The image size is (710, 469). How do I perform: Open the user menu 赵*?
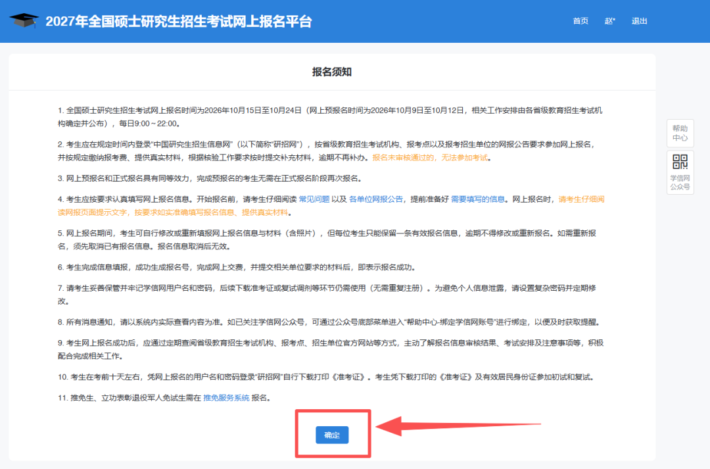pyautogui.click(x=610, y=21)
